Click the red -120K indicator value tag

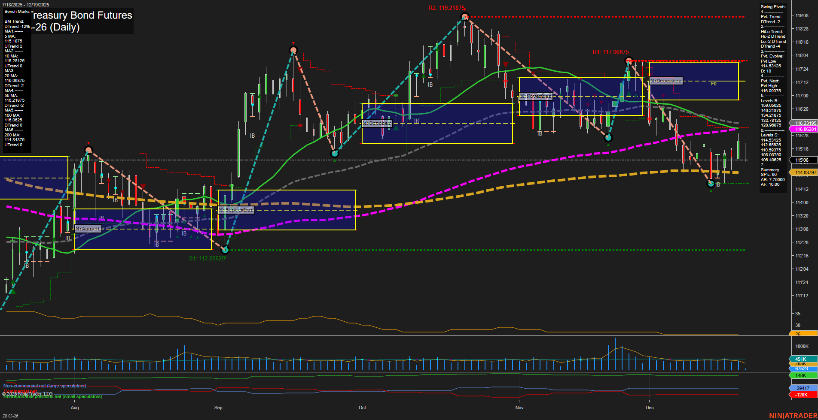pos(802,395)
